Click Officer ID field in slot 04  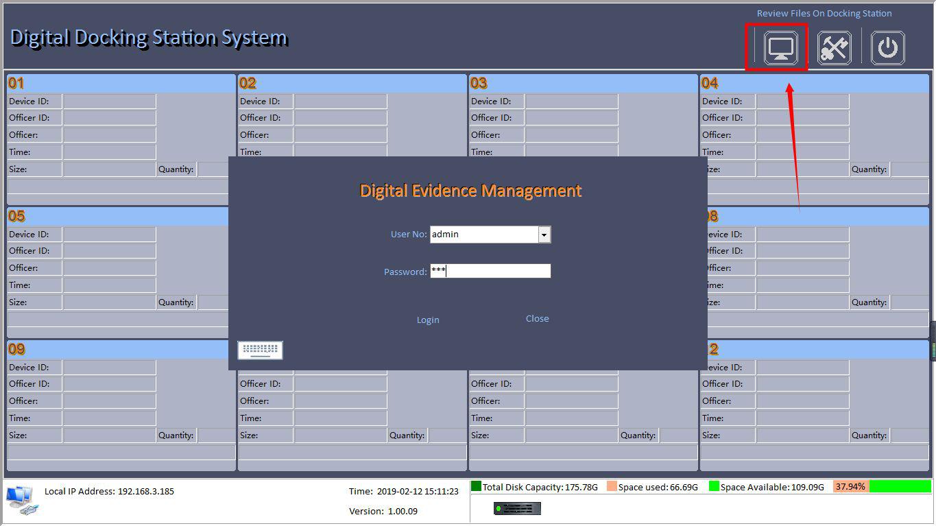click(803, 118)
